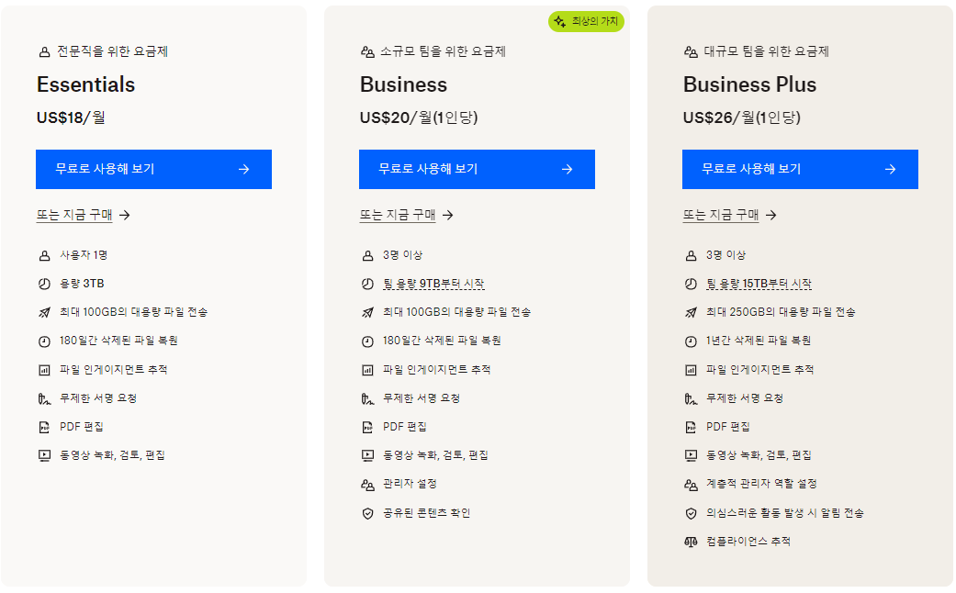Viewport: 956px width, 593px height.
Task: Click the signature icon beside 무제한 서명 요청
Action: click(43, 397)
